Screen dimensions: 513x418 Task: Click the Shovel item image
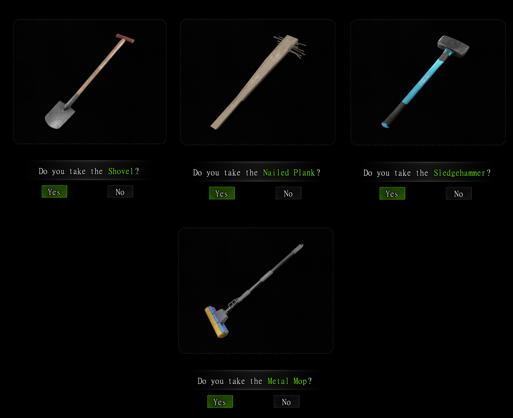click(x=90, y=82)
